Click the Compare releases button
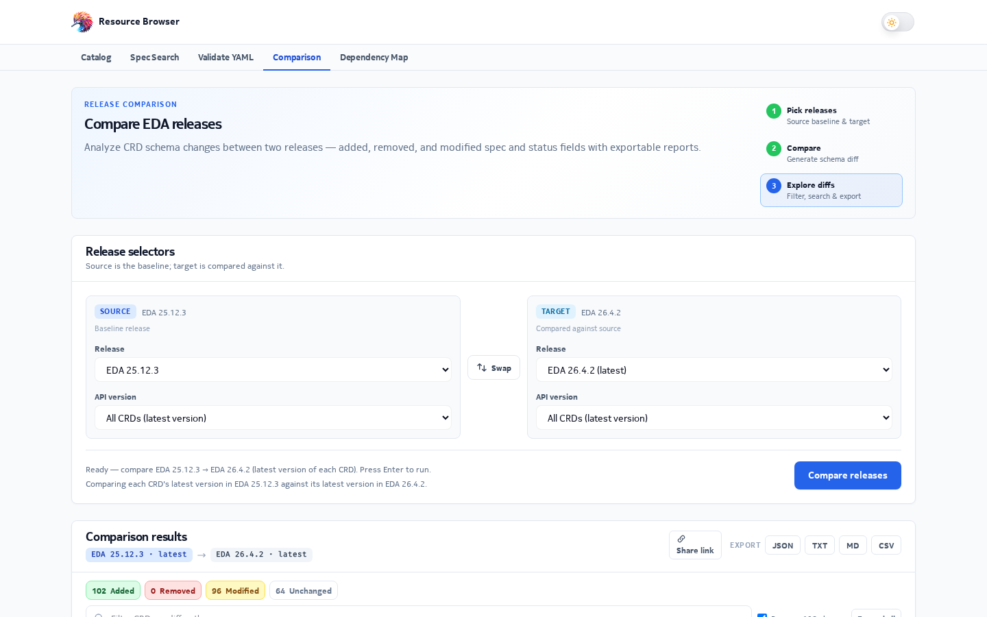 point(847,475)
